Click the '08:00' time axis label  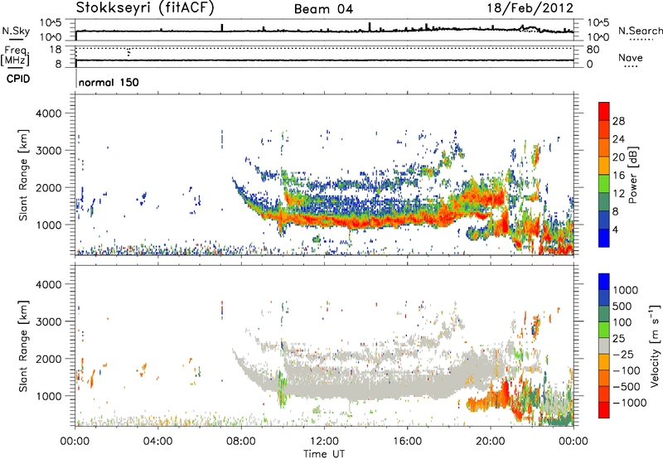tap(241, 442)
